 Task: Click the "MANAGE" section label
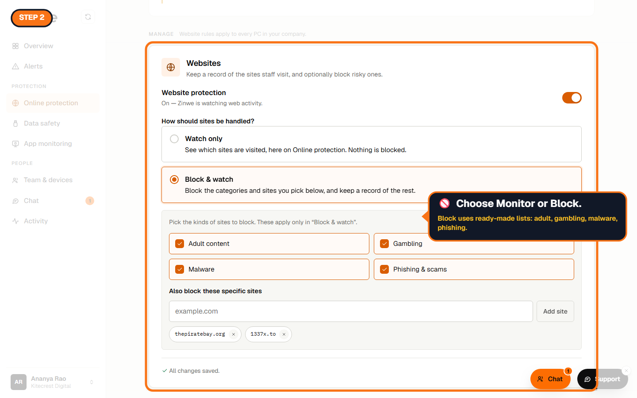[161, 34]
